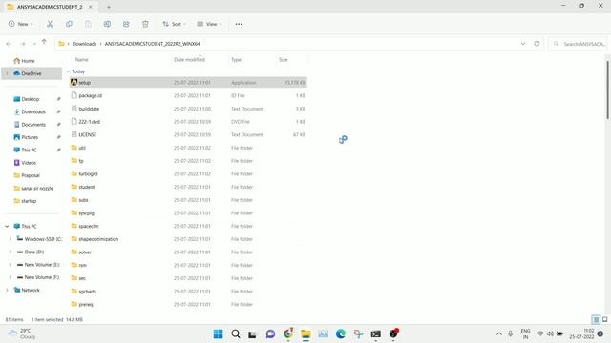Select the sgcharts folder

point(189,292)
